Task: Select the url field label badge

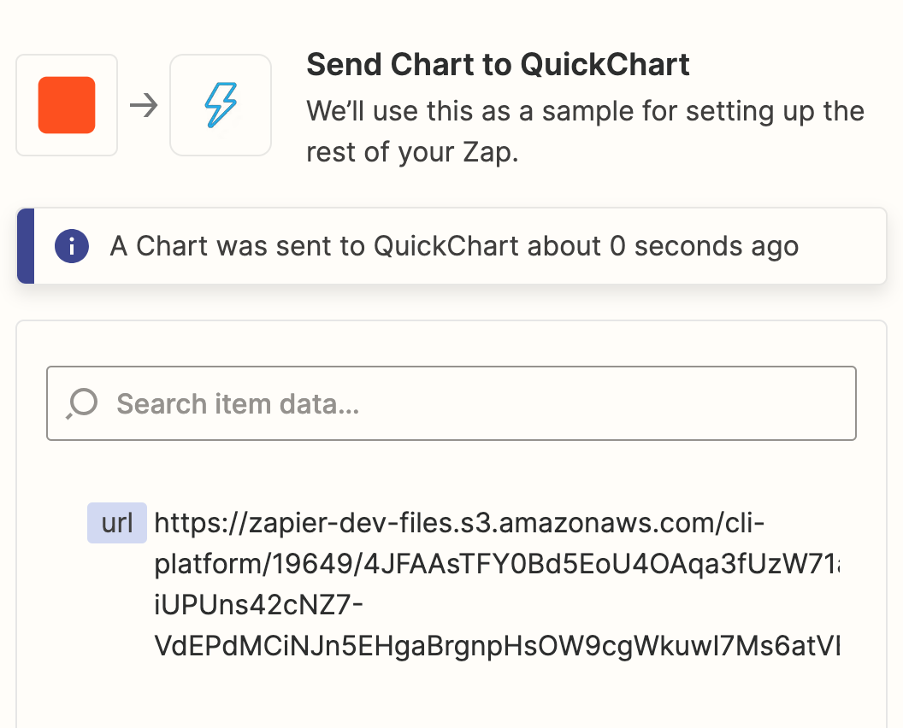Action: 117,523
